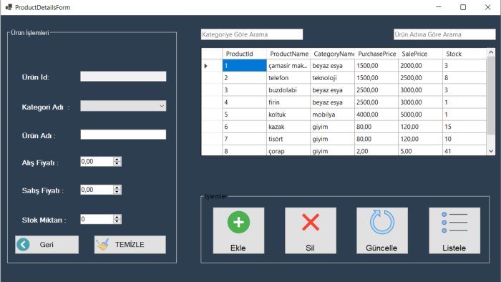Click the 4000,00 purchase price cell
Image resolution: width=501 pixels, height=282 pixels.
click(x=376, y=115)
